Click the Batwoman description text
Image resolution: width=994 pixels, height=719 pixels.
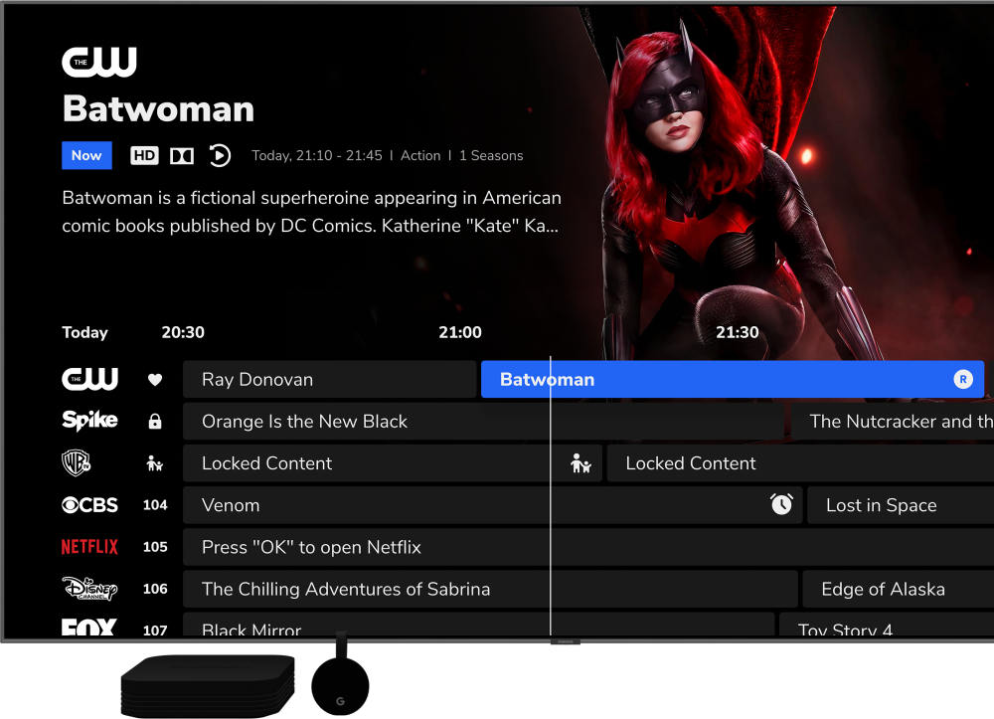point(311,212)
